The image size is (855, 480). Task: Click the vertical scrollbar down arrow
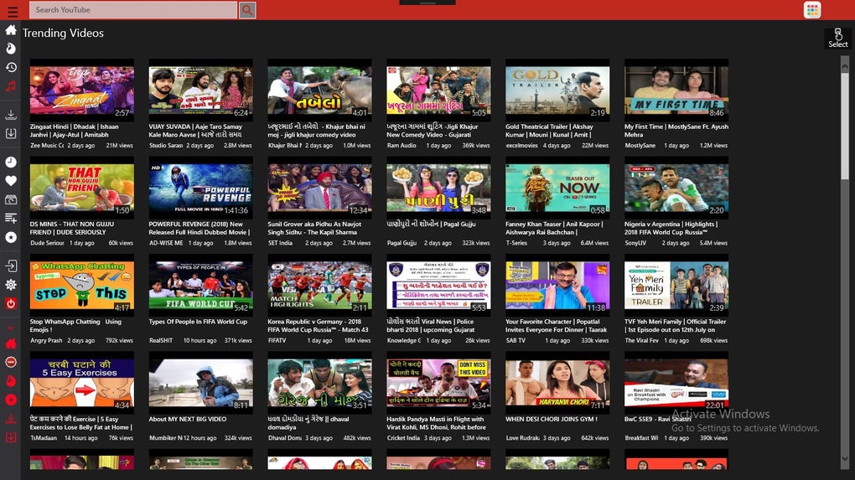click(845, 459)
